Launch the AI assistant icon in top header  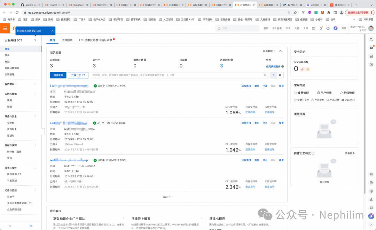point(336,28)
